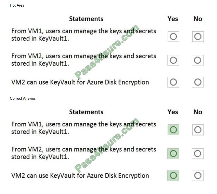
Task: Click the Statements heading under Correct Answer
Action: click(x=86, y=112)
